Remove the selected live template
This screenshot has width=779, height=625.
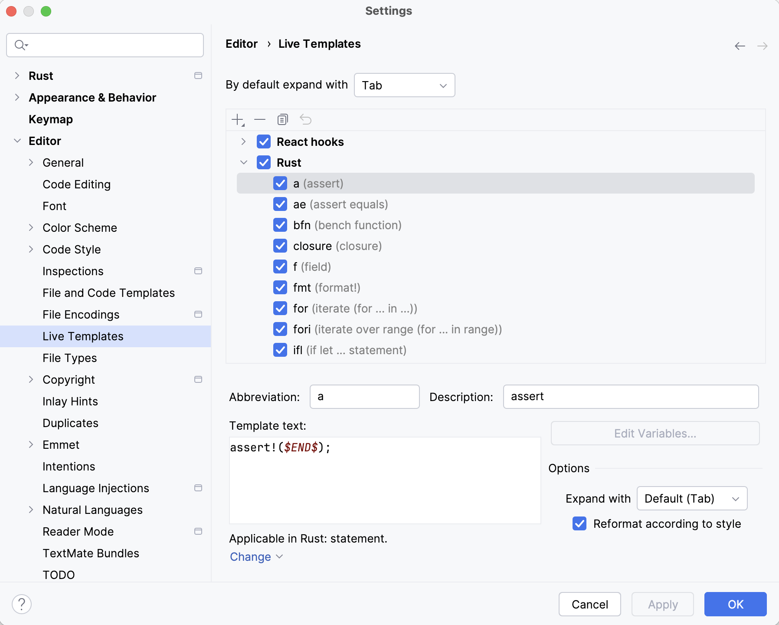(259, 119)
